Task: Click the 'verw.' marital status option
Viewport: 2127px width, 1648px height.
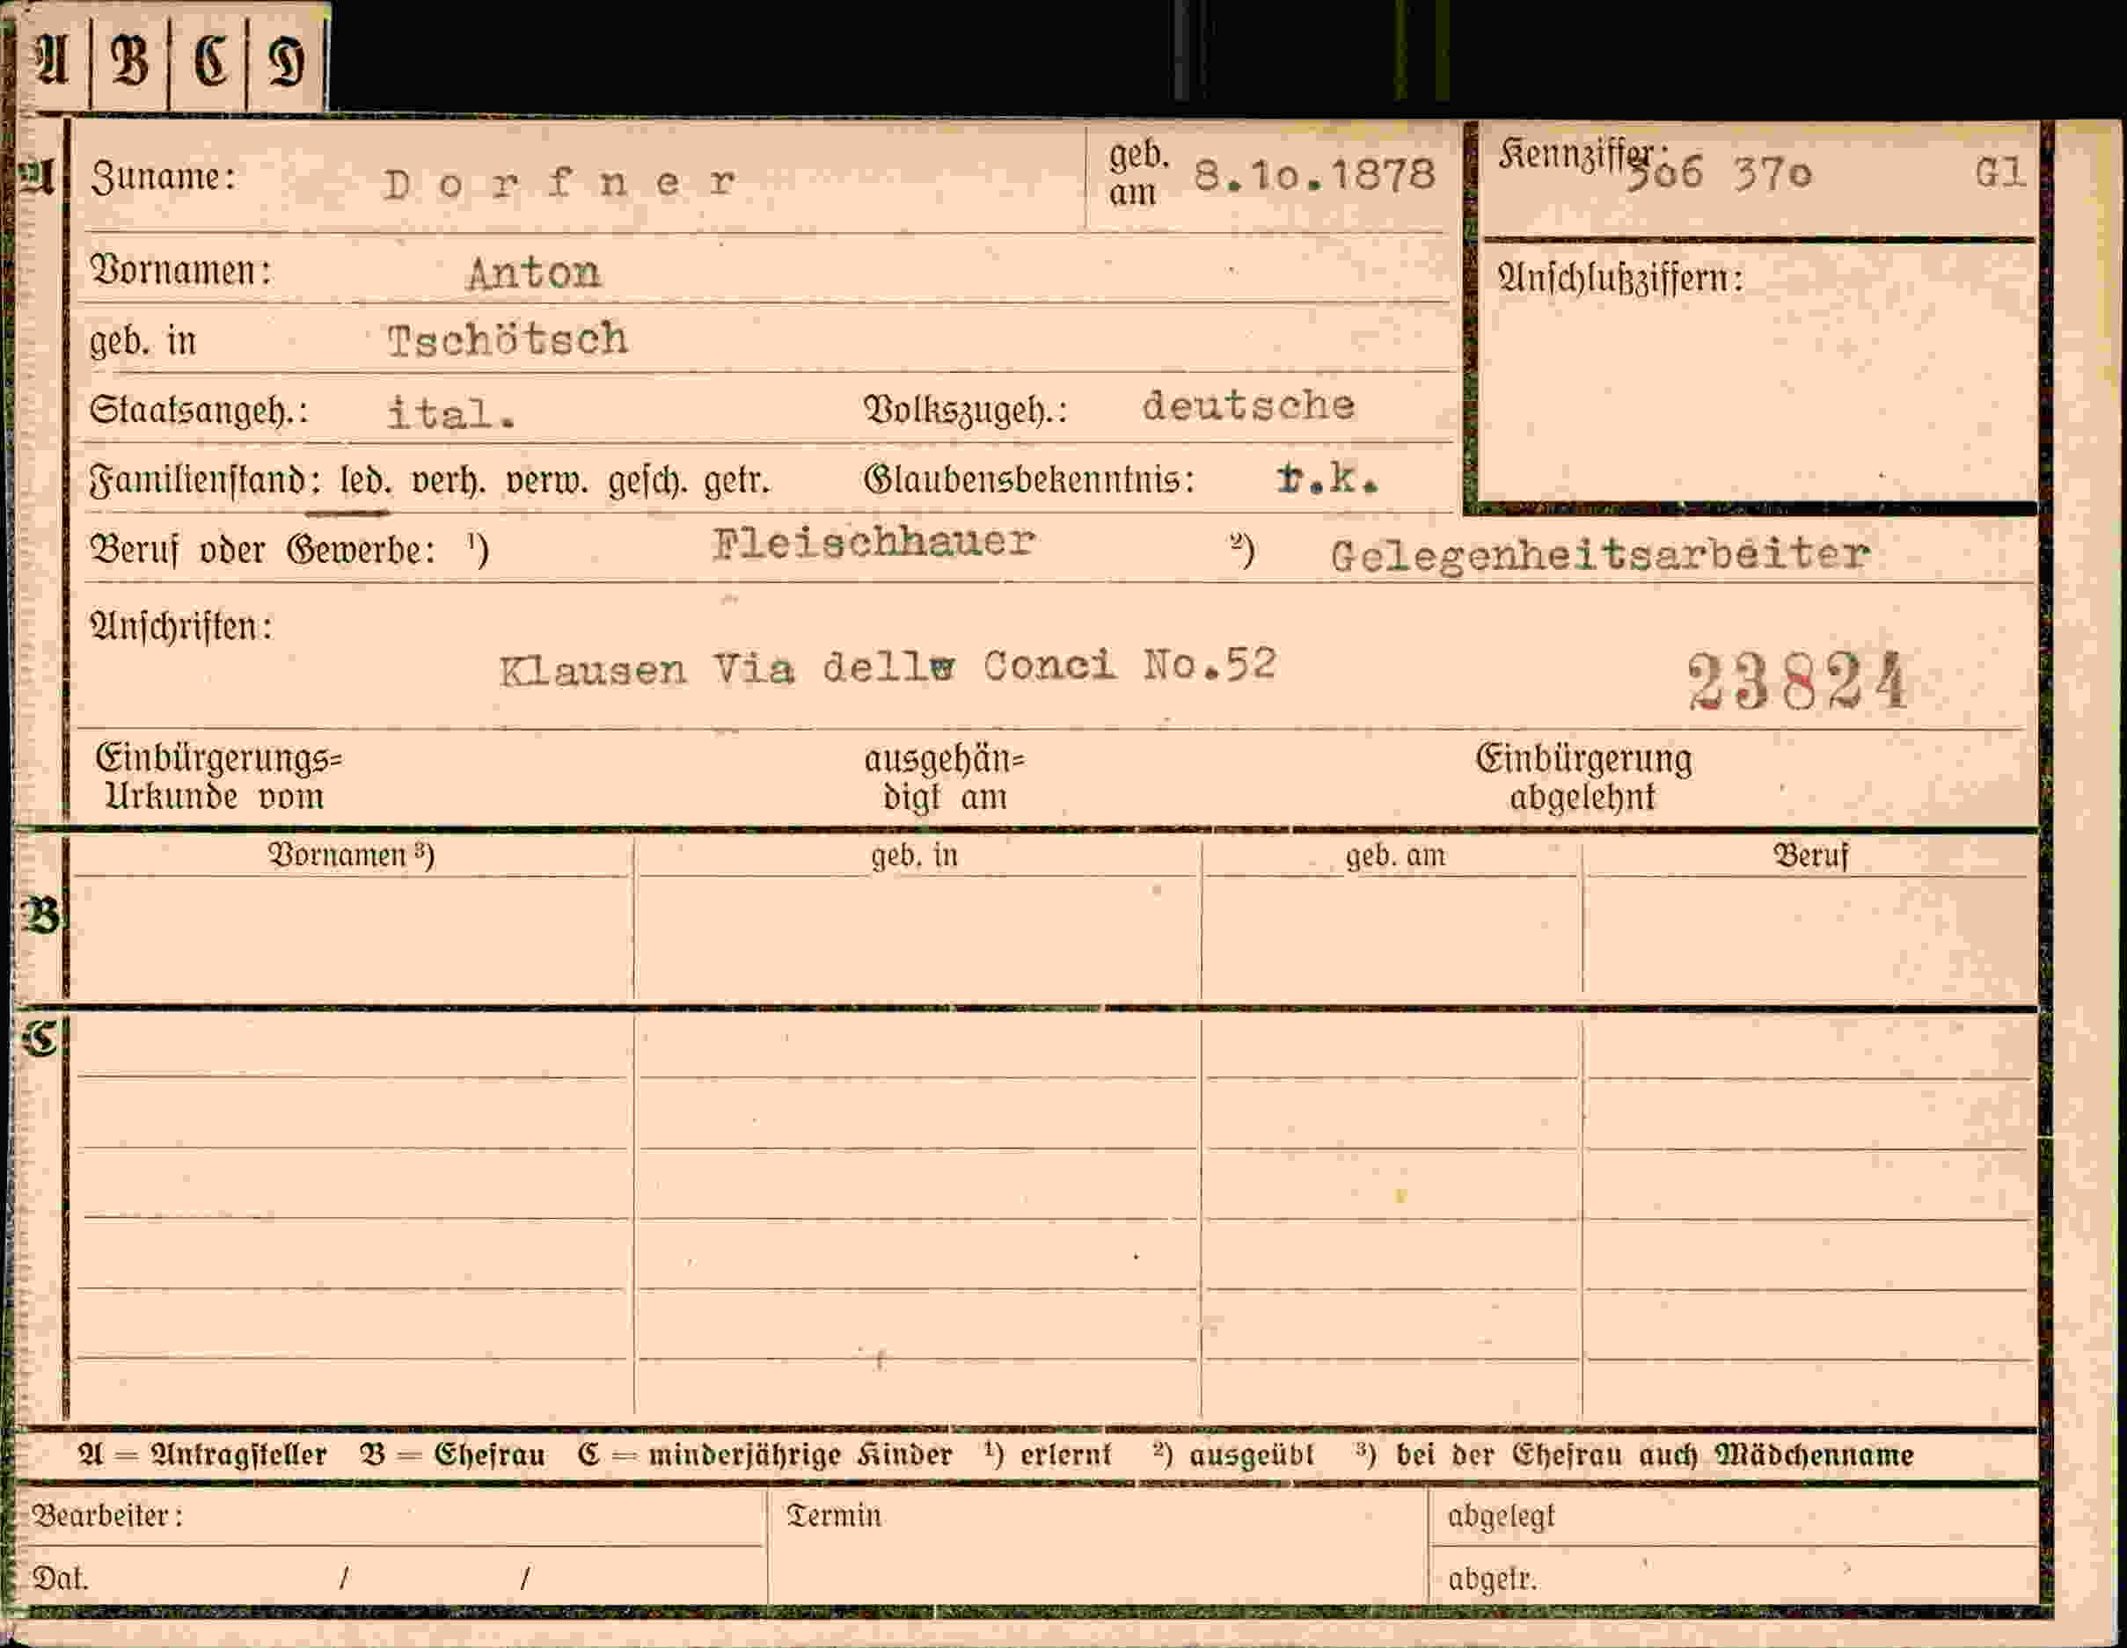Action: coord(546,482)
